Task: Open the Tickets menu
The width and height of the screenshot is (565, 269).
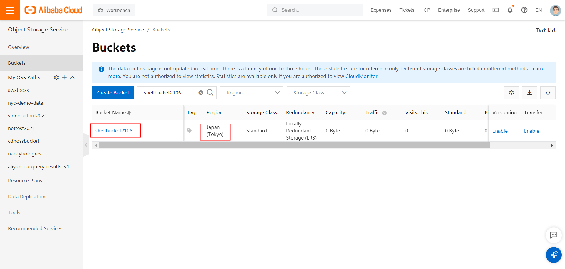Action: tap(407, 10)
